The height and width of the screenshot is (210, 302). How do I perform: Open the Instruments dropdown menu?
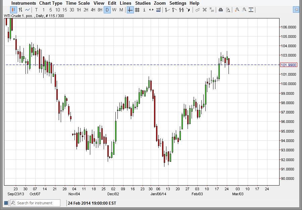pos(23,3)
